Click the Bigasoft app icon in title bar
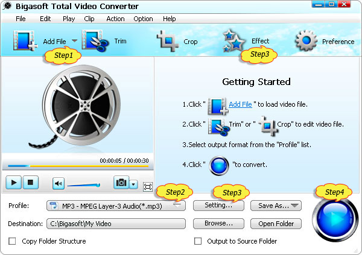The image size is (362, 255). pyautogui.click(x=7, y=5)
